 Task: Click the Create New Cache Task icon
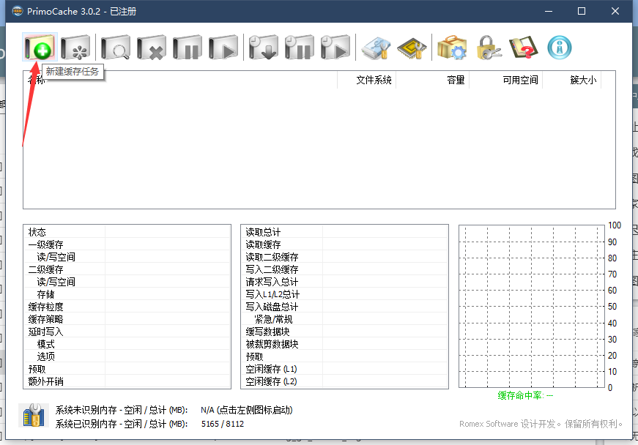click(40, 48)
